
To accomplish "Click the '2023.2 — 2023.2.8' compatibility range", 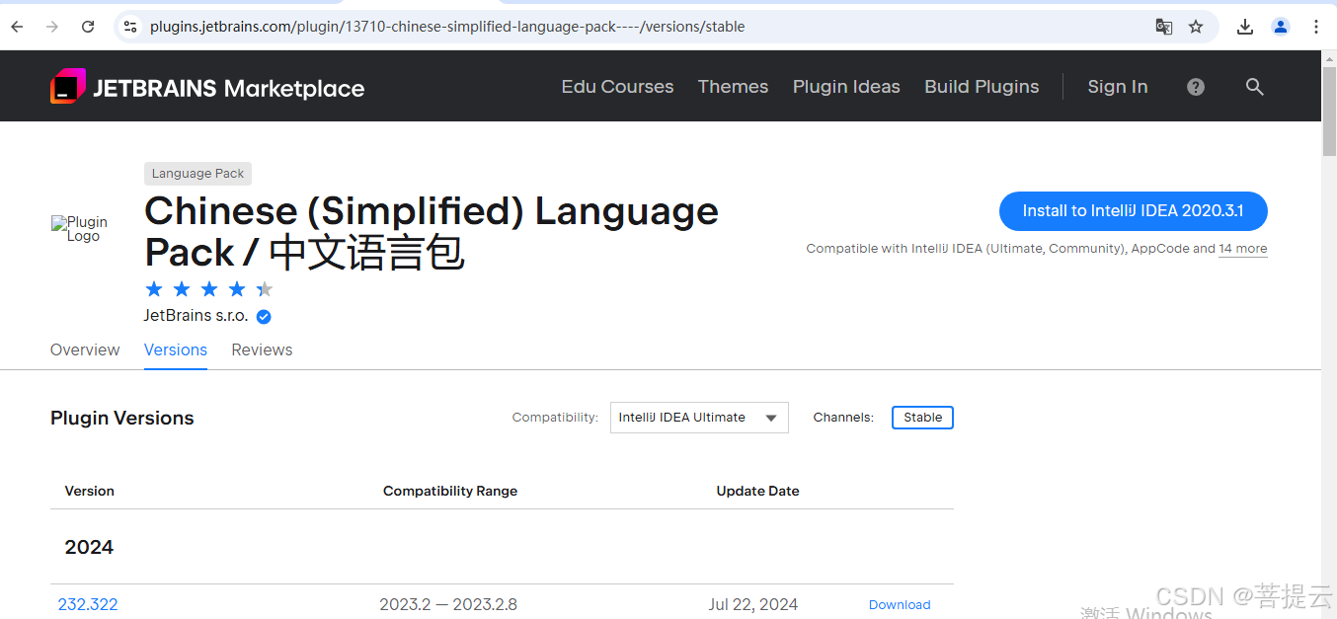I will pos(448,604).
